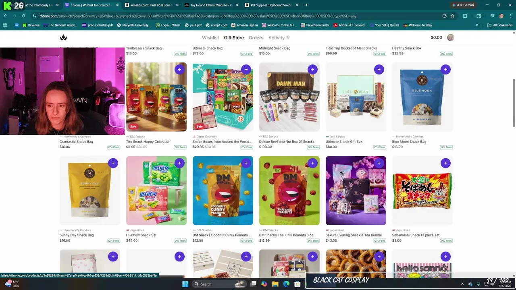This screenshot has height=290, width=516.
Task: Open Maryville University bookmark
Action: [133, 25]
